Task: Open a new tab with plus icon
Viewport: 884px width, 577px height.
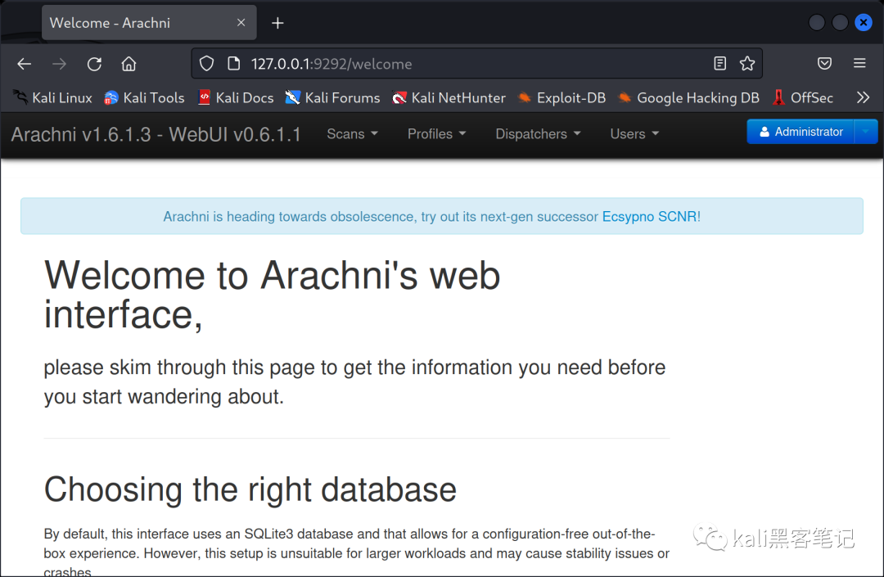Action: pyautogui.click(x=277, y=23)
